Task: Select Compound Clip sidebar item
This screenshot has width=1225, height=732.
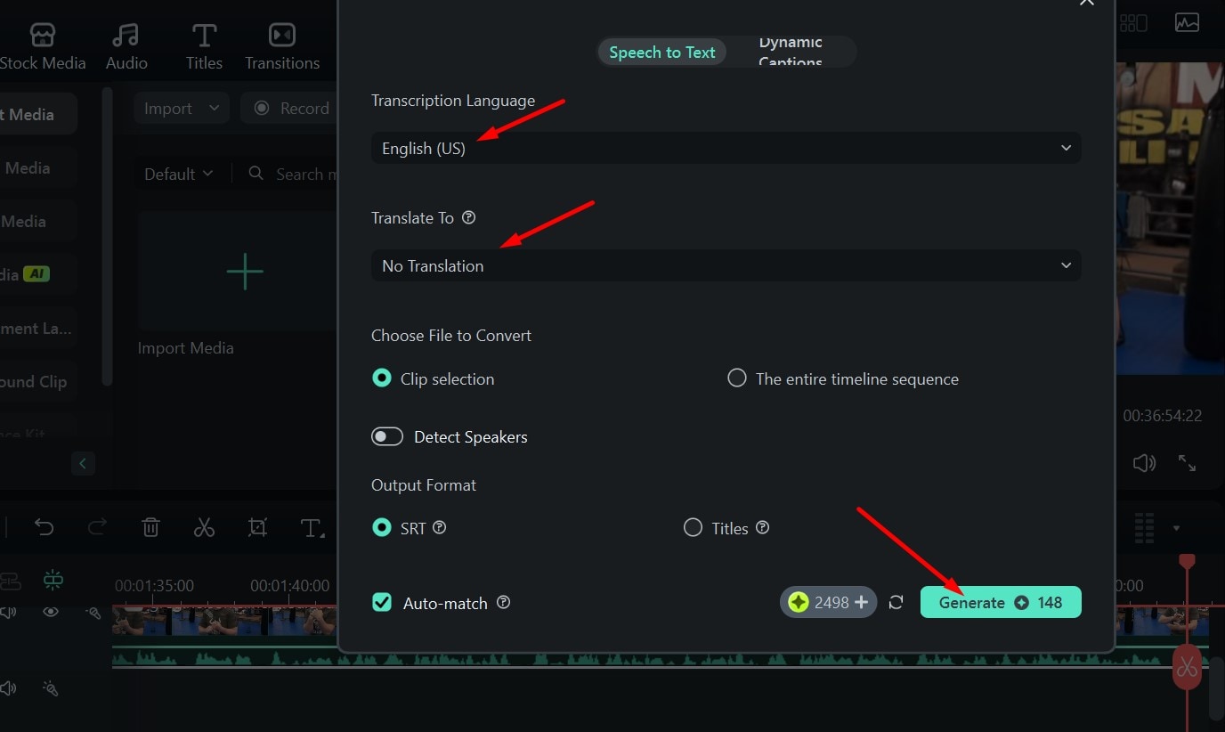Action: point(34,381)
